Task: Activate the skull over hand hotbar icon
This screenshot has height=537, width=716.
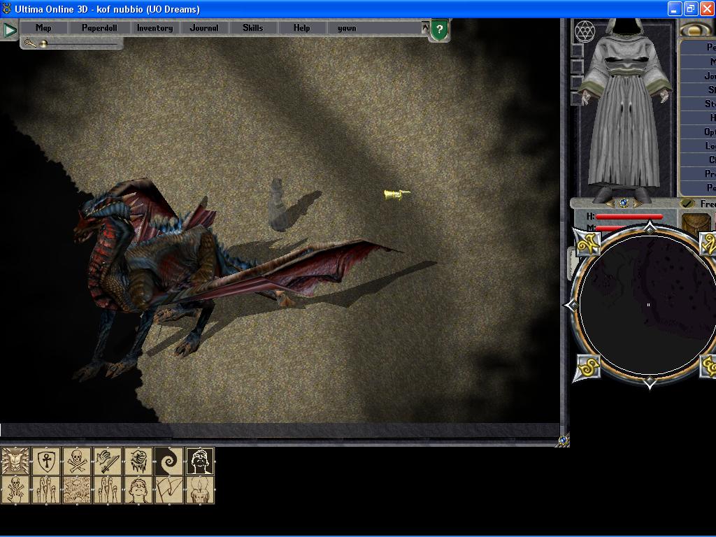Action: click(15, 490)
